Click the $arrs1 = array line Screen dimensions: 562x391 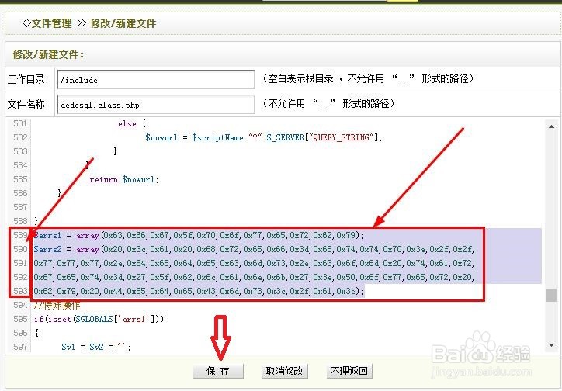tap(199, 235)
